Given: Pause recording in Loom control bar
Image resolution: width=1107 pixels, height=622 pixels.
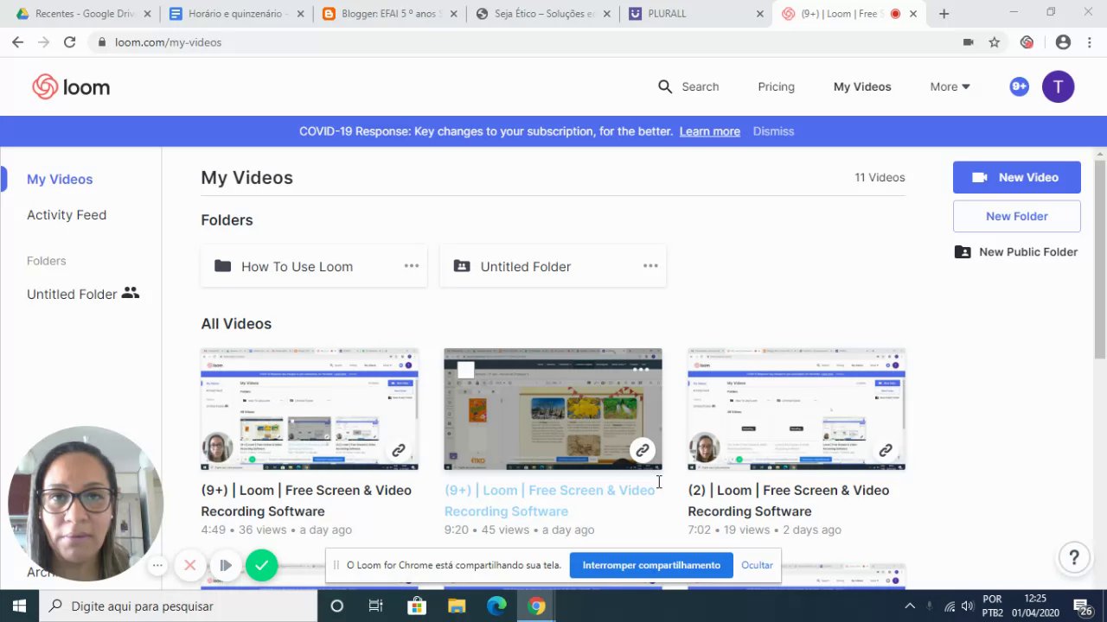Looking at the screenshot, I should click(226, 565).
